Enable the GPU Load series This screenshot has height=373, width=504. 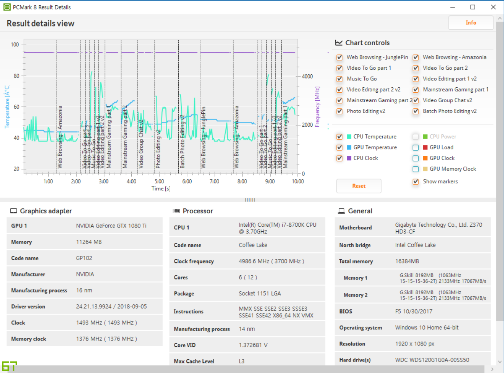[416, 147]
